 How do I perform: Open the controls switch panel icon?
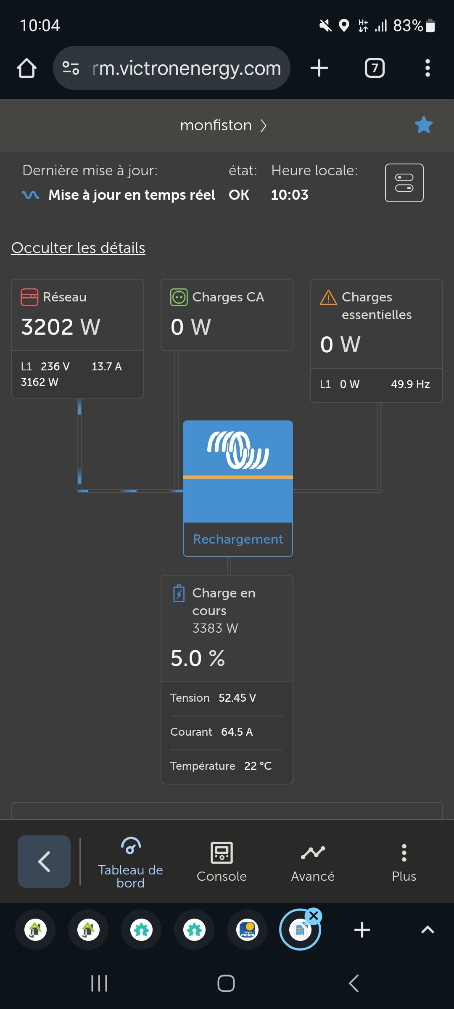pos(404,183)
